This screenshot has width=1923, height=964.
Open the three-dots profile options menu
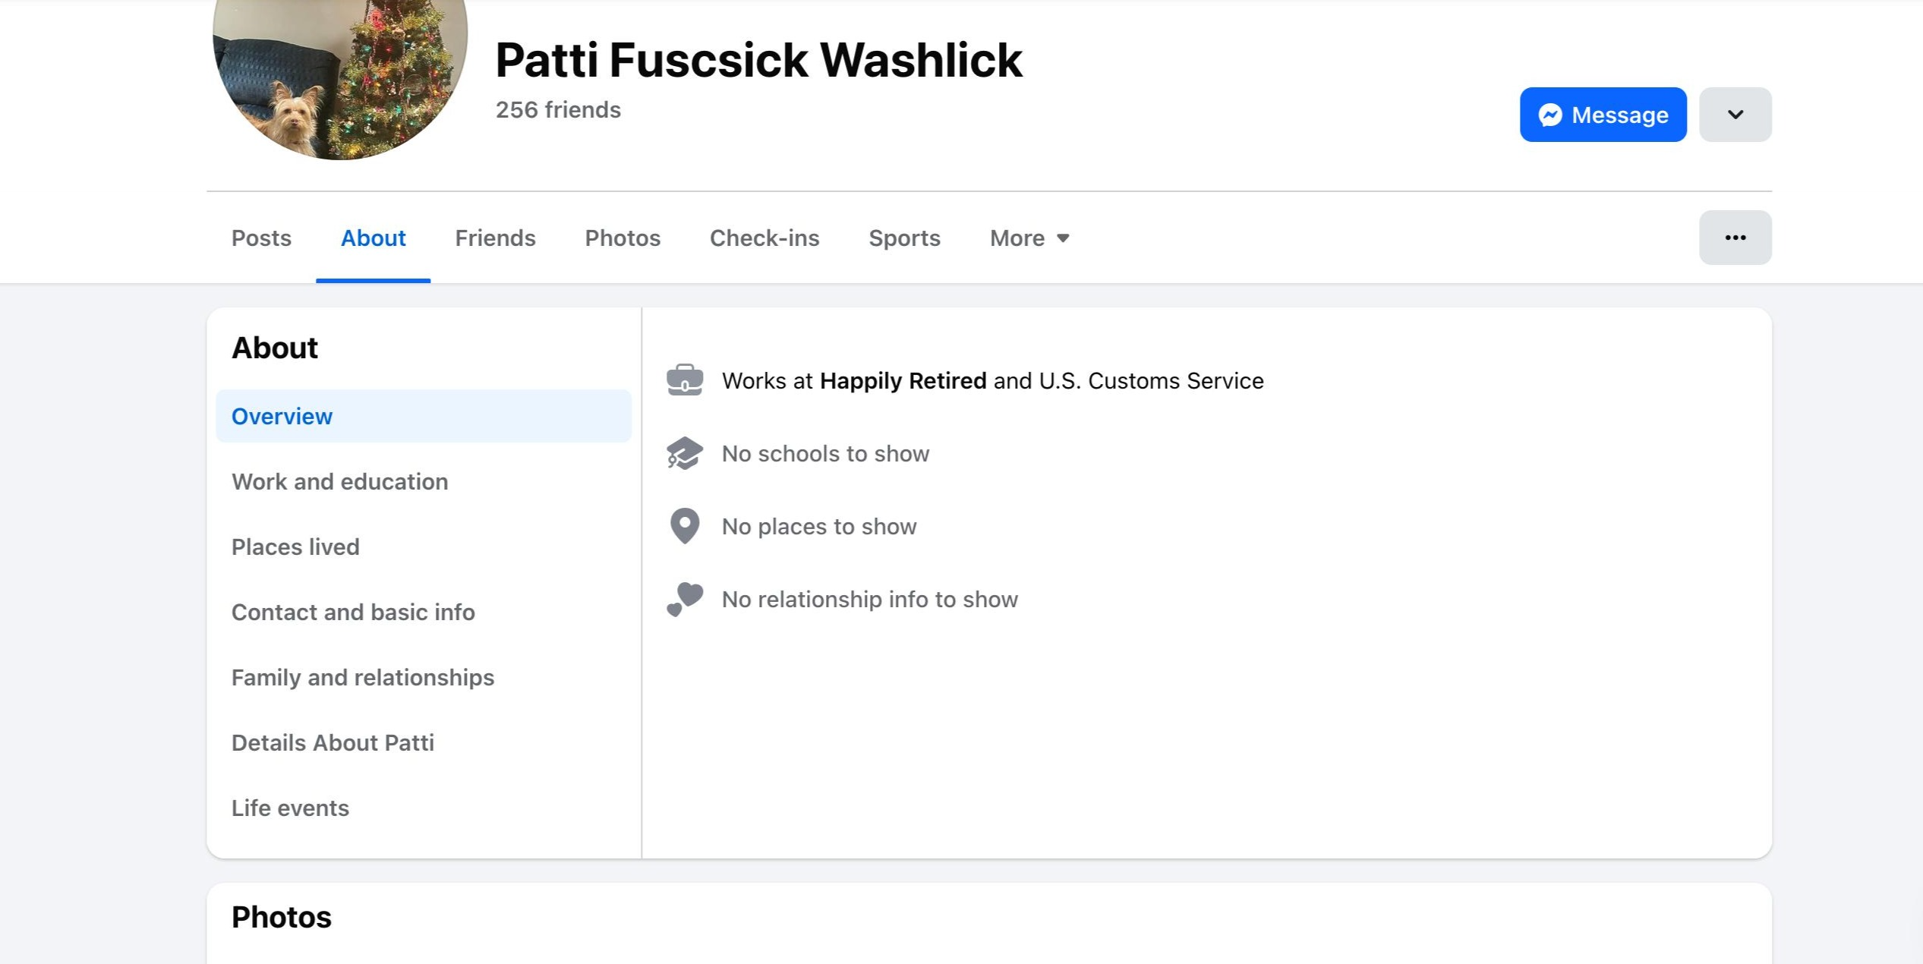(1735, 238)
